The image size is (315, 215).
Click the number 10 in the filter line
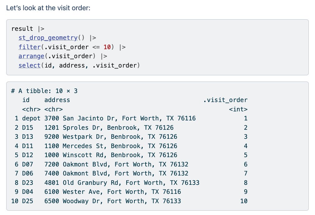coord(107,47)
